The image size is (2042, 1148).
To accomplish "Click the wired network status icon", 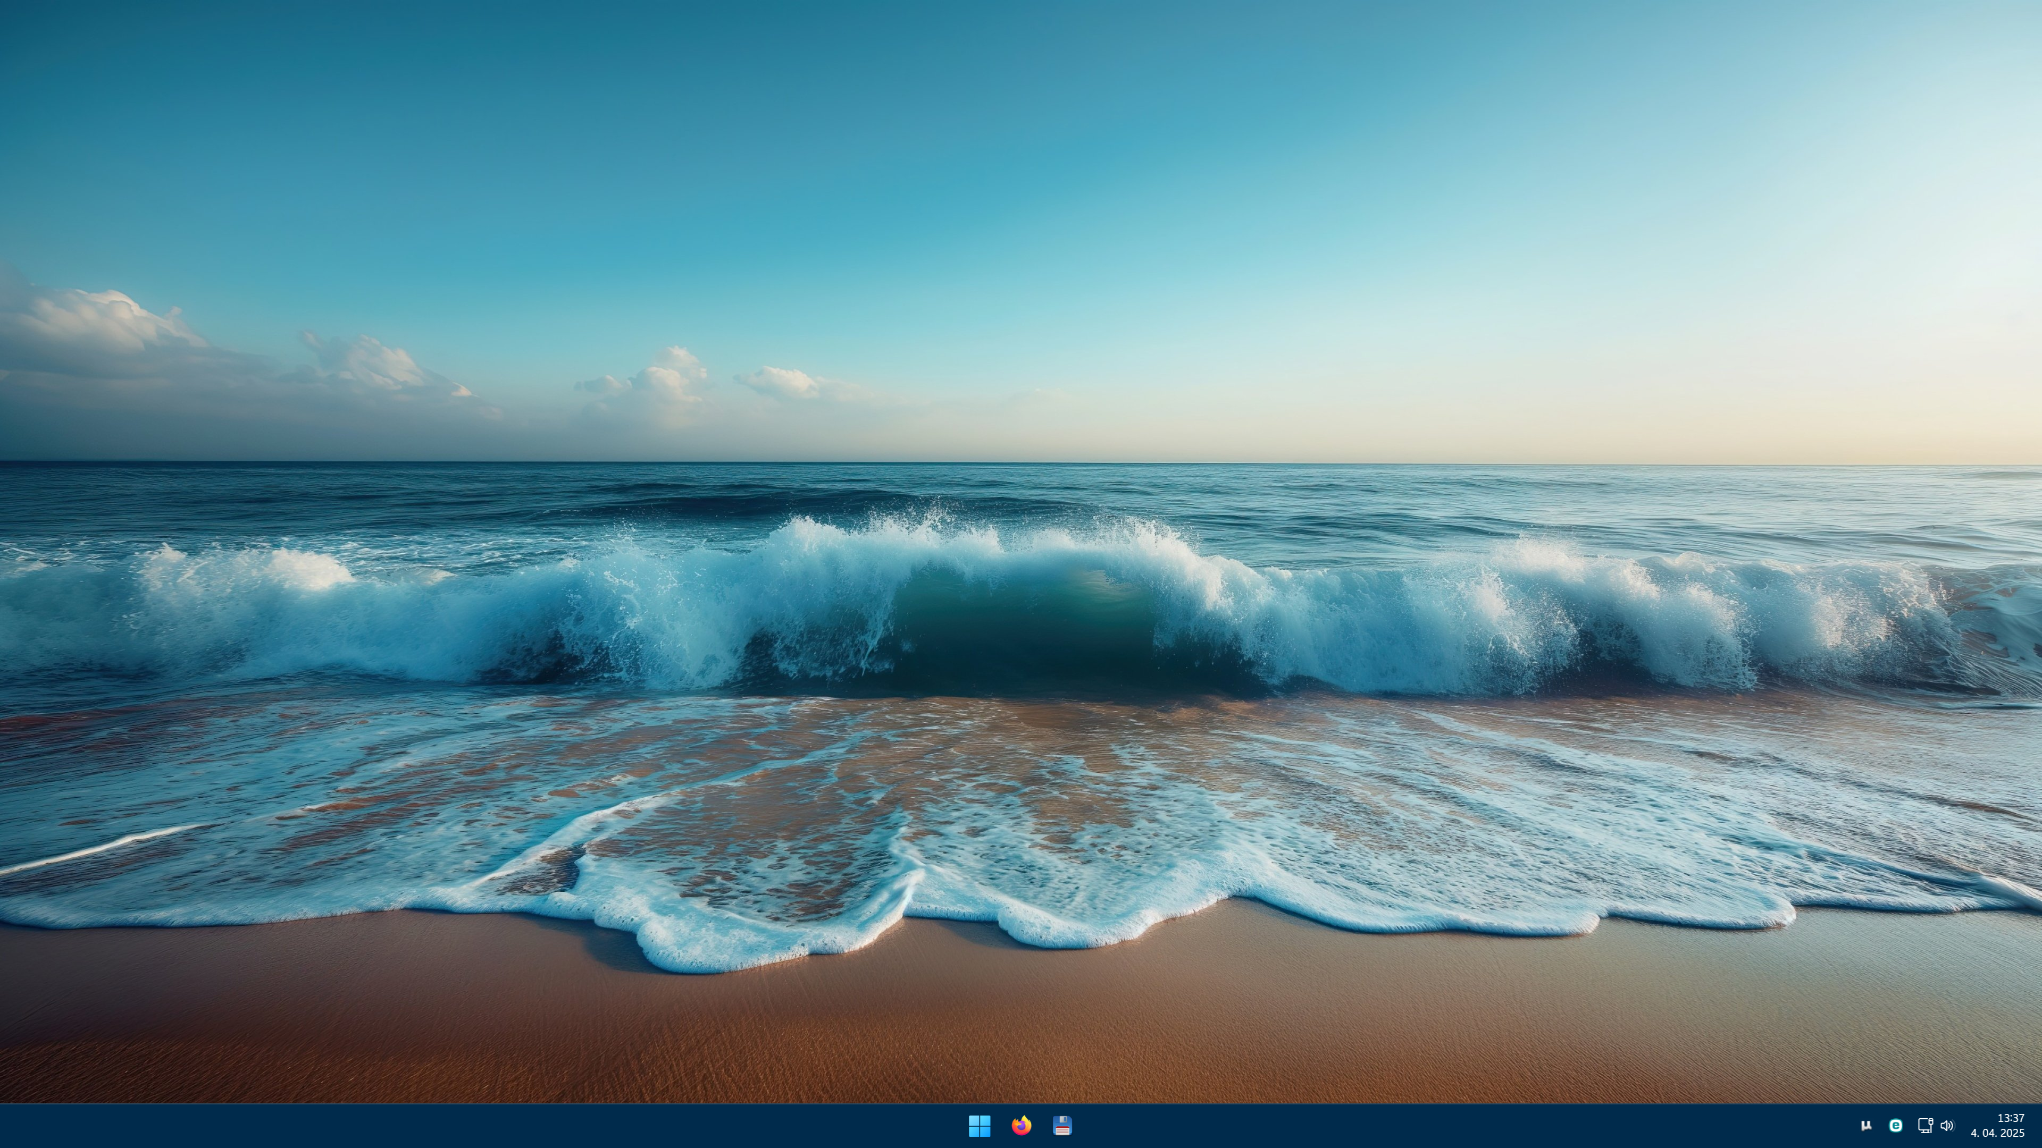I will pyautogui.click(x=1924, y=1126).
